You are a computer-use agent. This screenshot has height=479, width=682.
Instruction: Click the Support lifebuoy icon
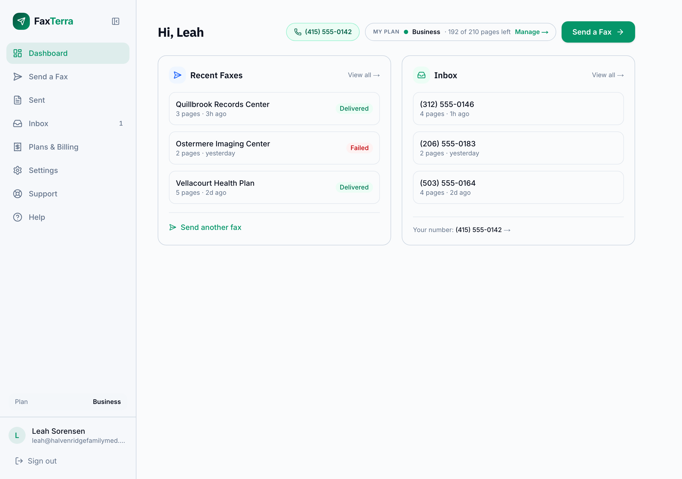tap(18, 194)
